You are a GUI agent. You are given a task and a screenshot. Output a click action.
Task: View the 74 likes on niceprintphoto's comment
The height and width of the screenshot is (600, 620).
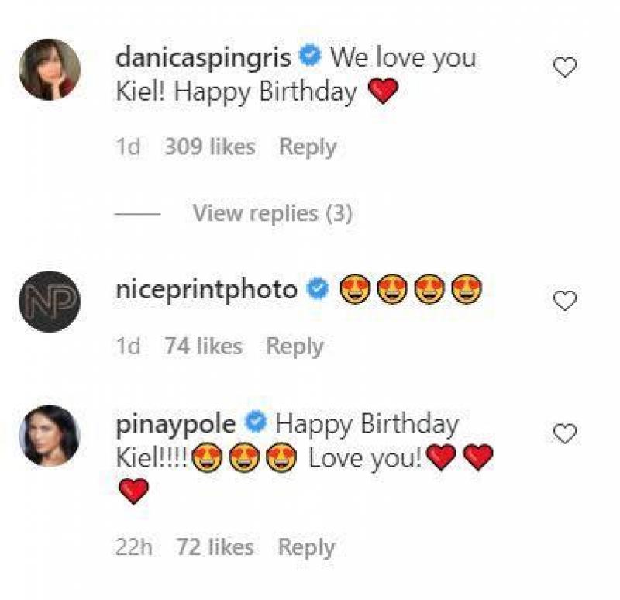(203, 346)
